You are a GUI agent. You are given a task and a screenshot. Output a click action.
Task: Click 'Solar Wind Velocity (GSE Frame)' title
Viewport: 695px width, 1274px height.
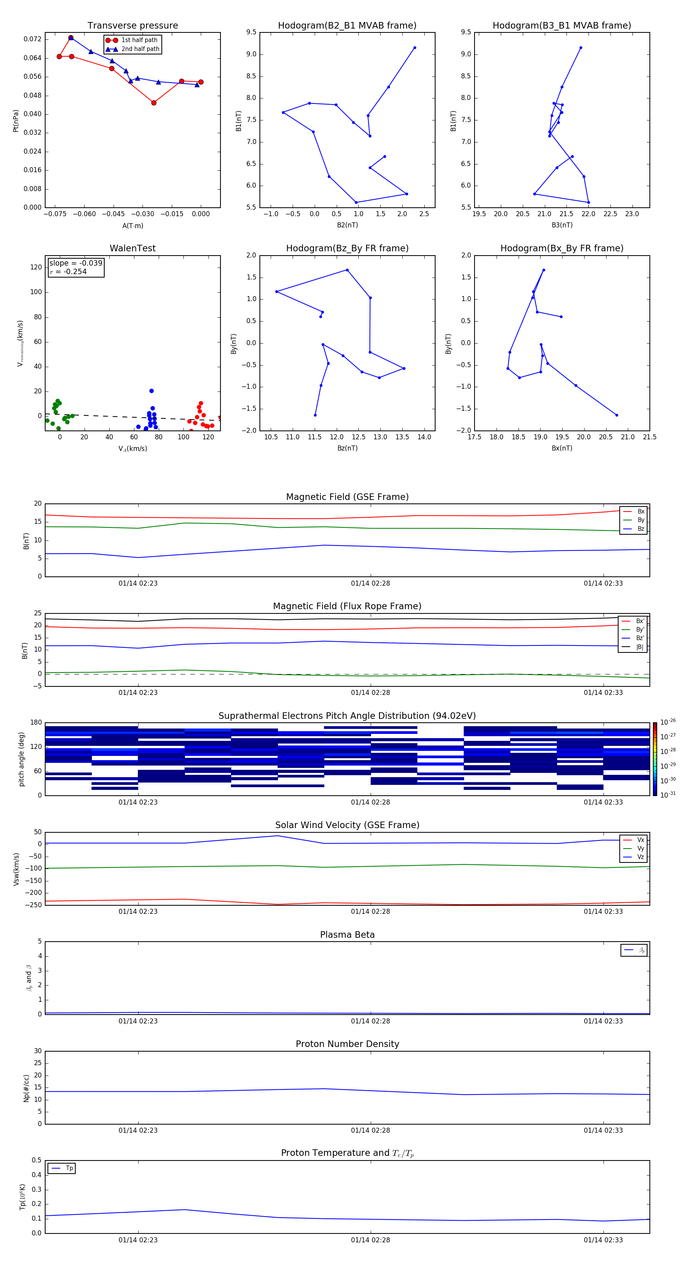coord(347,825)
